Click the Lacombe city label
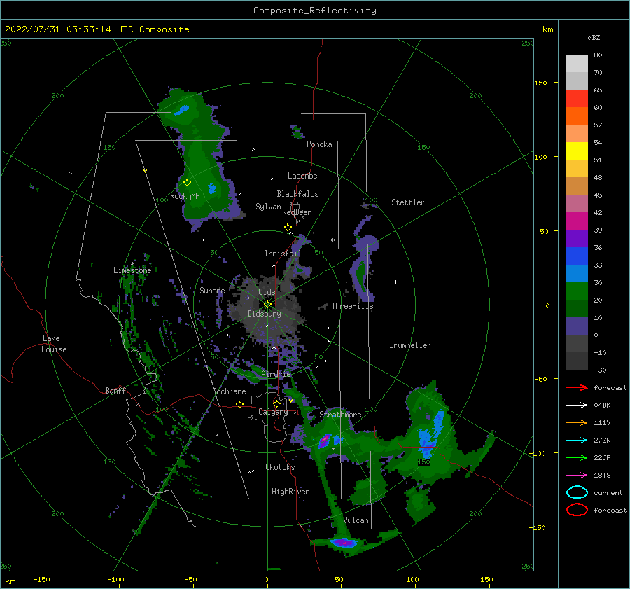The width and height of the screenshot is (630, 589). pos(302,176)
